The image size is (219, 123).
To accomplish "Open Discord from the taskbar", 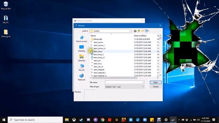I will tap(88, 120).
